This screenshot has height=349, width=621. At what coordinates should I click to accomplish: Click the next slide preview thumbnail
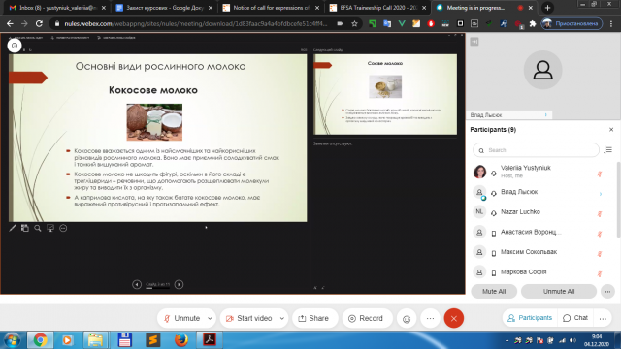coord(385,95)
